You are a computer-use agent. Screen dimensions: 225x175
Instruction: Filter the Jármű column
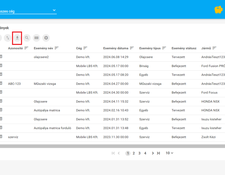click(214, 48)
